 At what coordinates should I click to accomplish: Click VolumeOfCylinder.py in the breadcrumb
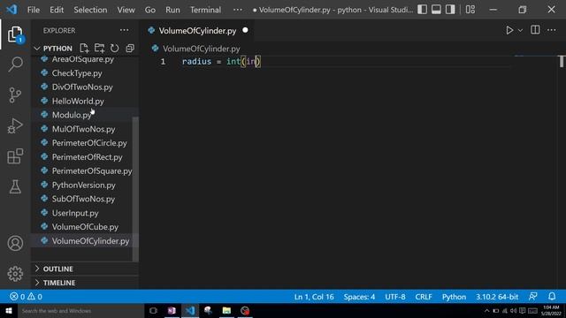tap(201, 49)
